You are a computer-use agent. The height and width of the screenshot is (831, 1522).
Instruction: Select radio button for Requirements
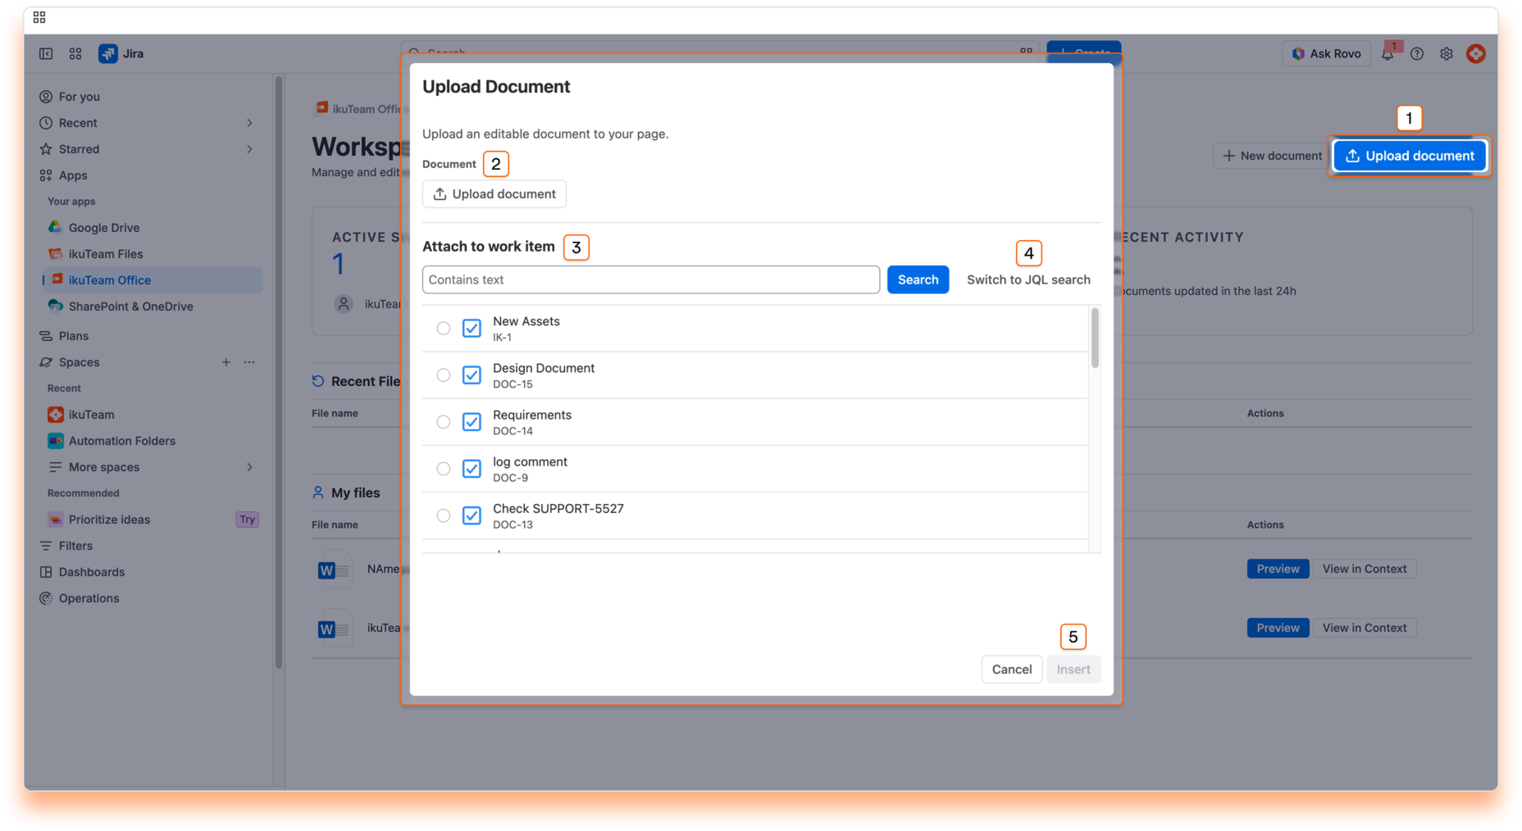point(443,422)
